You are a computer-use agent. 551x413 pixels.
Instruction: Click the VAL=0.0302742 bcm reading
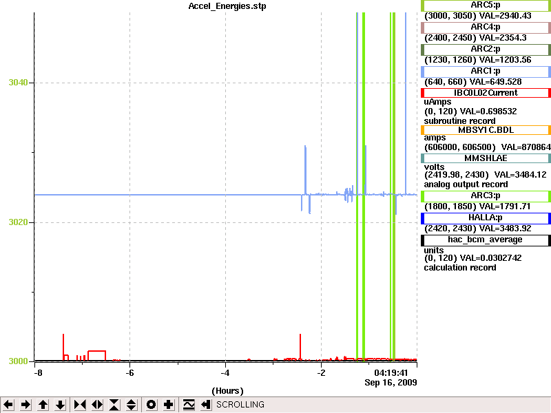pos(491,258)
